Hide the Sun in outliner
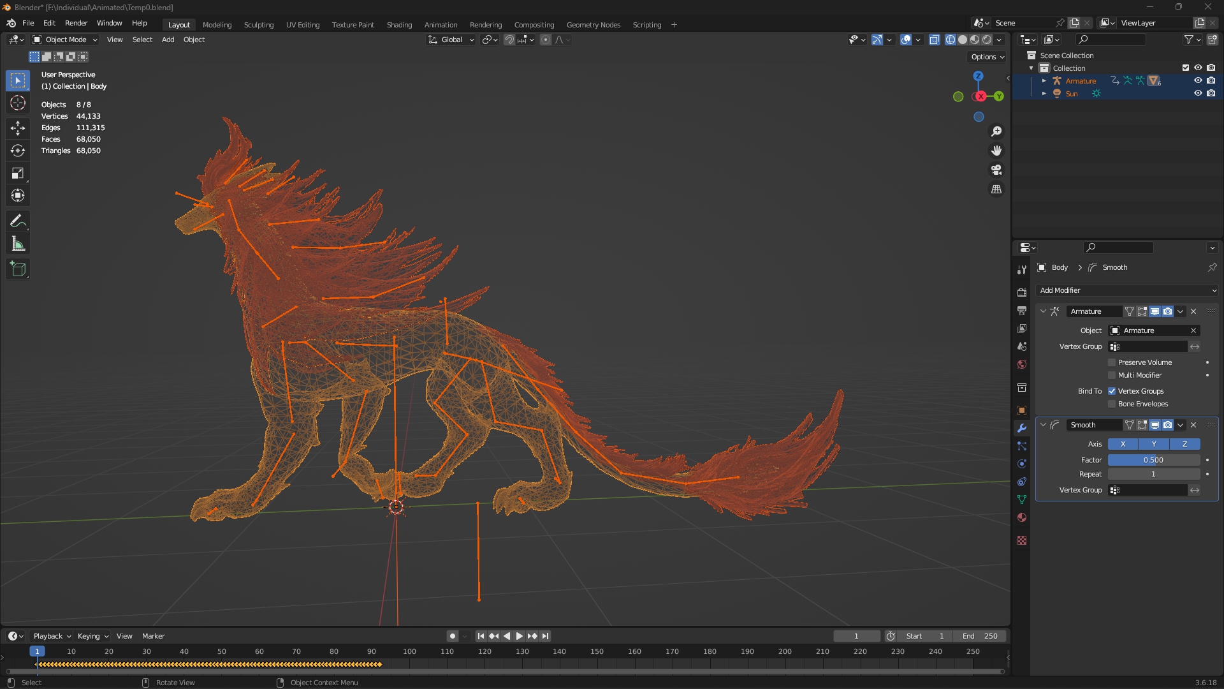The height and width of the screenshot is (689, 1224). tap(1198, 93)
